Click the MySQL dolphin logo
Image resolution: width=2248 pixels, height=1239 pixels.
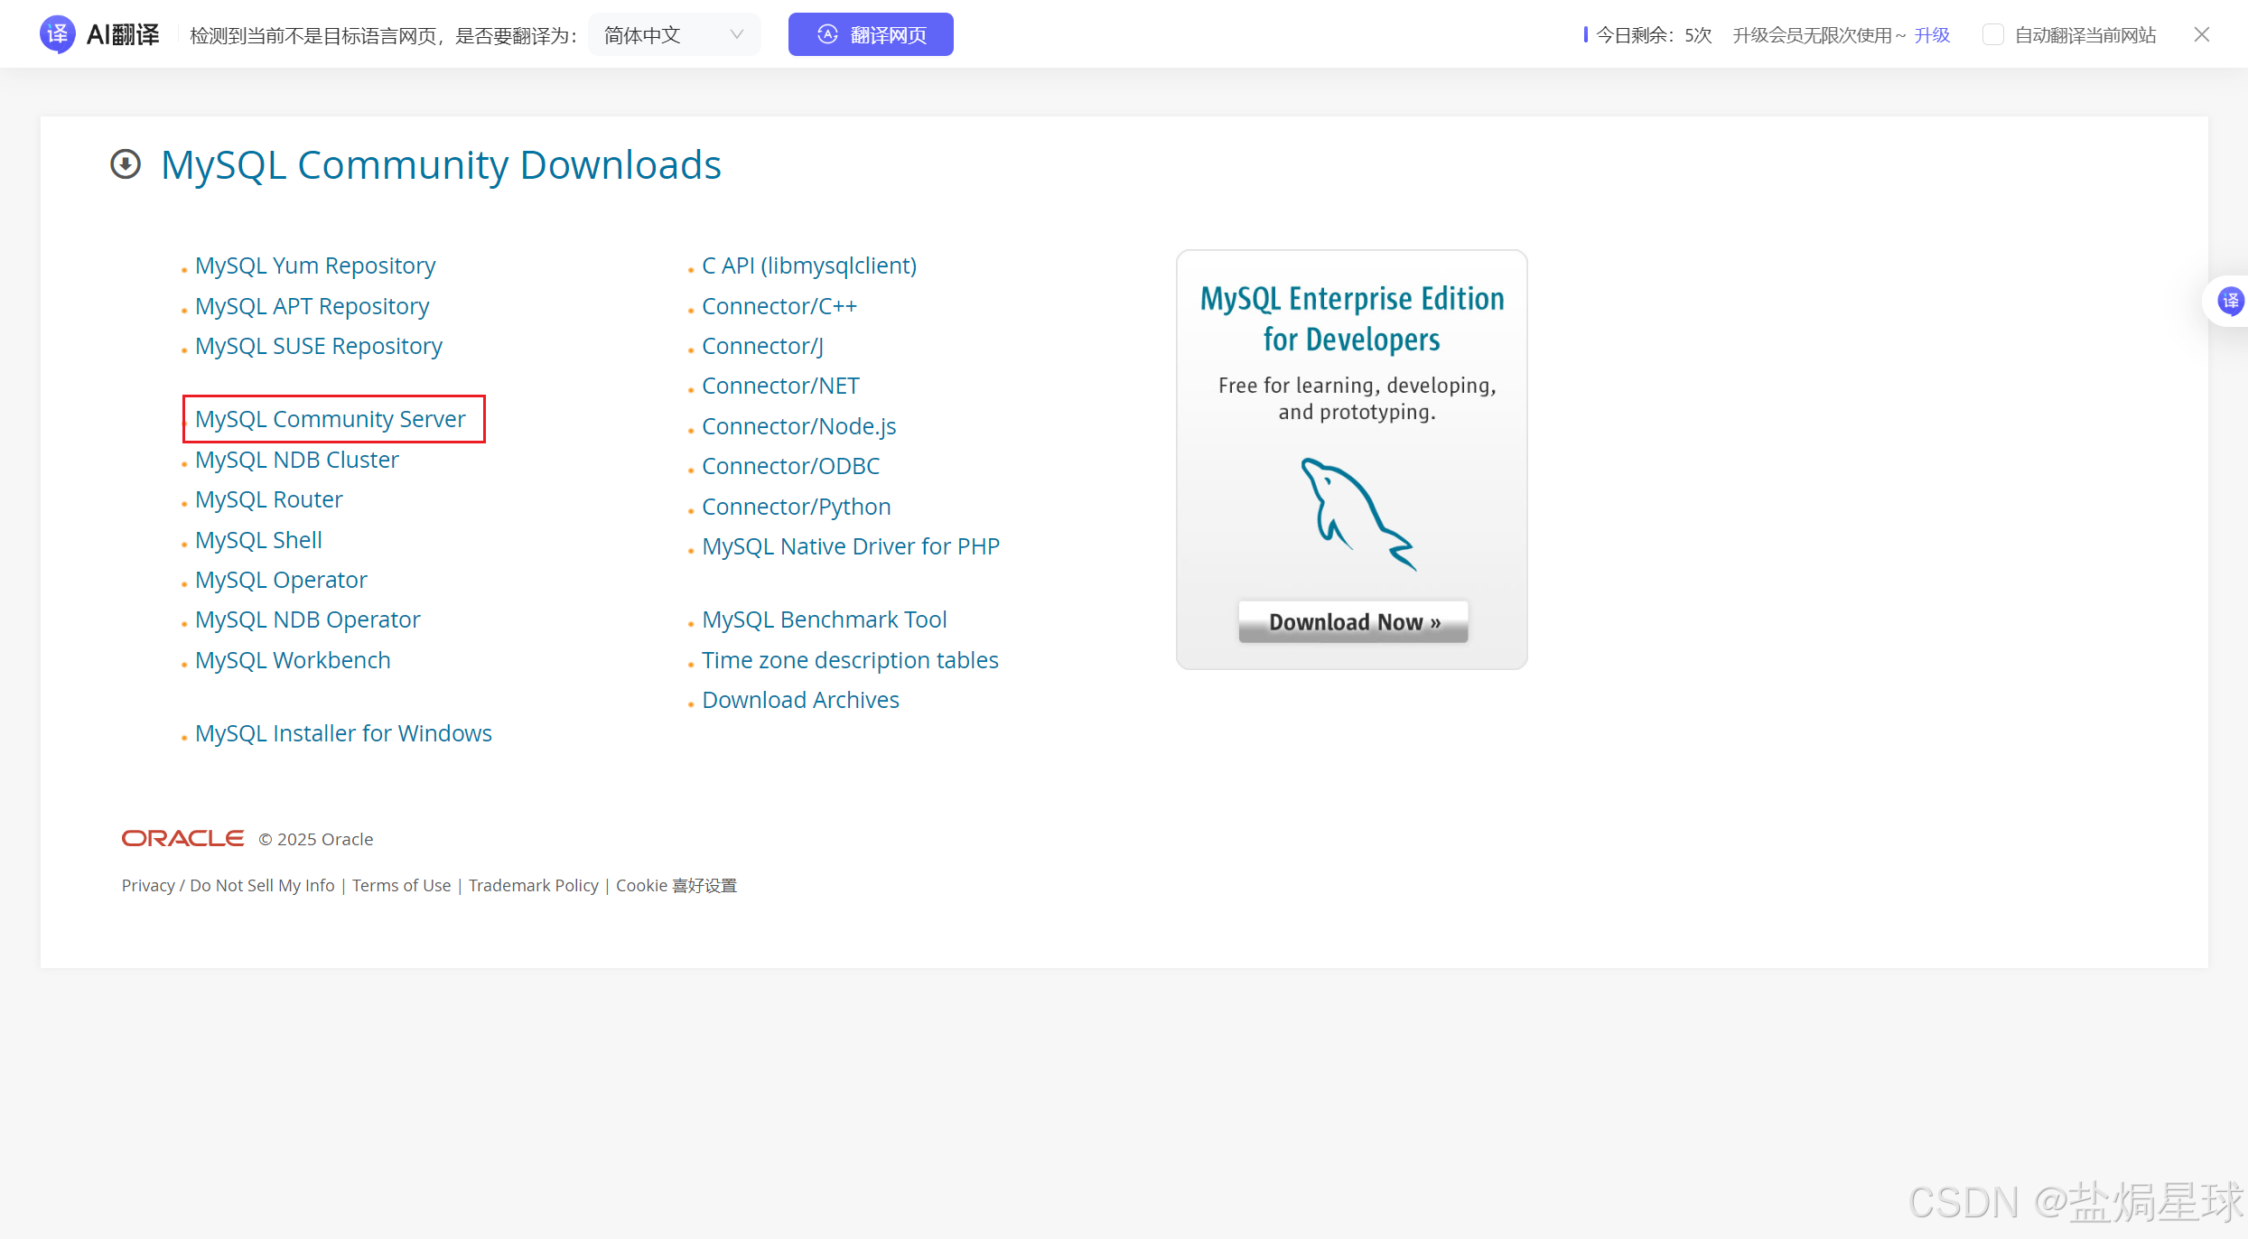1357,514
